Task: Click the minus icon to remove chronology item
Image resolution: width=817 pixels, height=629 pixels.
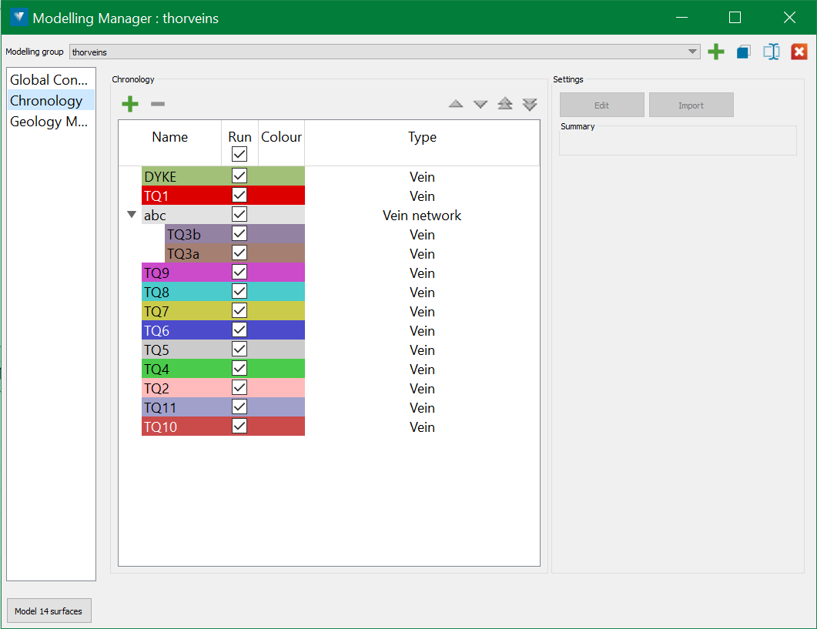Action: click(158, 104)
